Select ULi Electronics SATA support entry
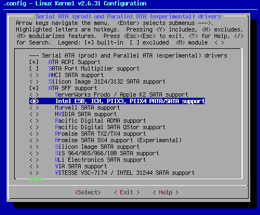260x215 pixels. [x=100, y=160]
